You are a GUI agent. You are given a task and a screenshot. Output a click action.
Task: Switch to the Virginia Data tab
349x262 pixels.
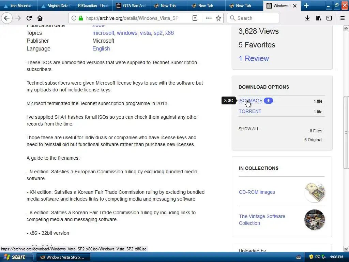[x=56, y=5]
